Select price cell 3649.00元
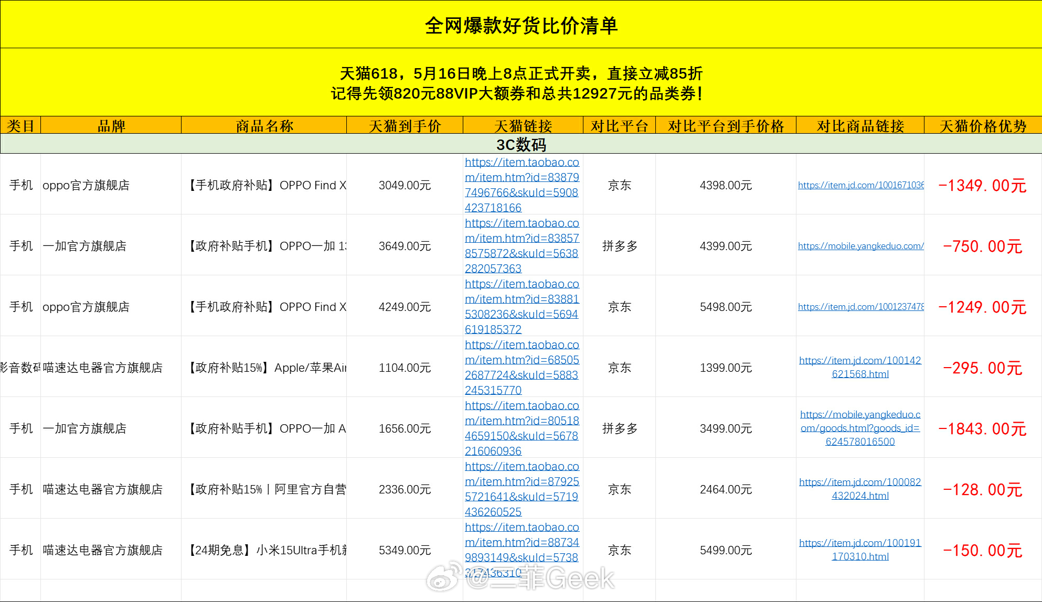1042x602 pixels. point(405,246)
